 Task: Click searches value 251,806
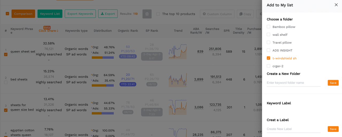click(x=215, y=49)
